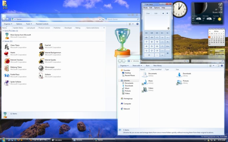Click the back arrow in Libraries window
This screenshot has width=228, height=142.
pyautogui.click(x=120, y=61)
